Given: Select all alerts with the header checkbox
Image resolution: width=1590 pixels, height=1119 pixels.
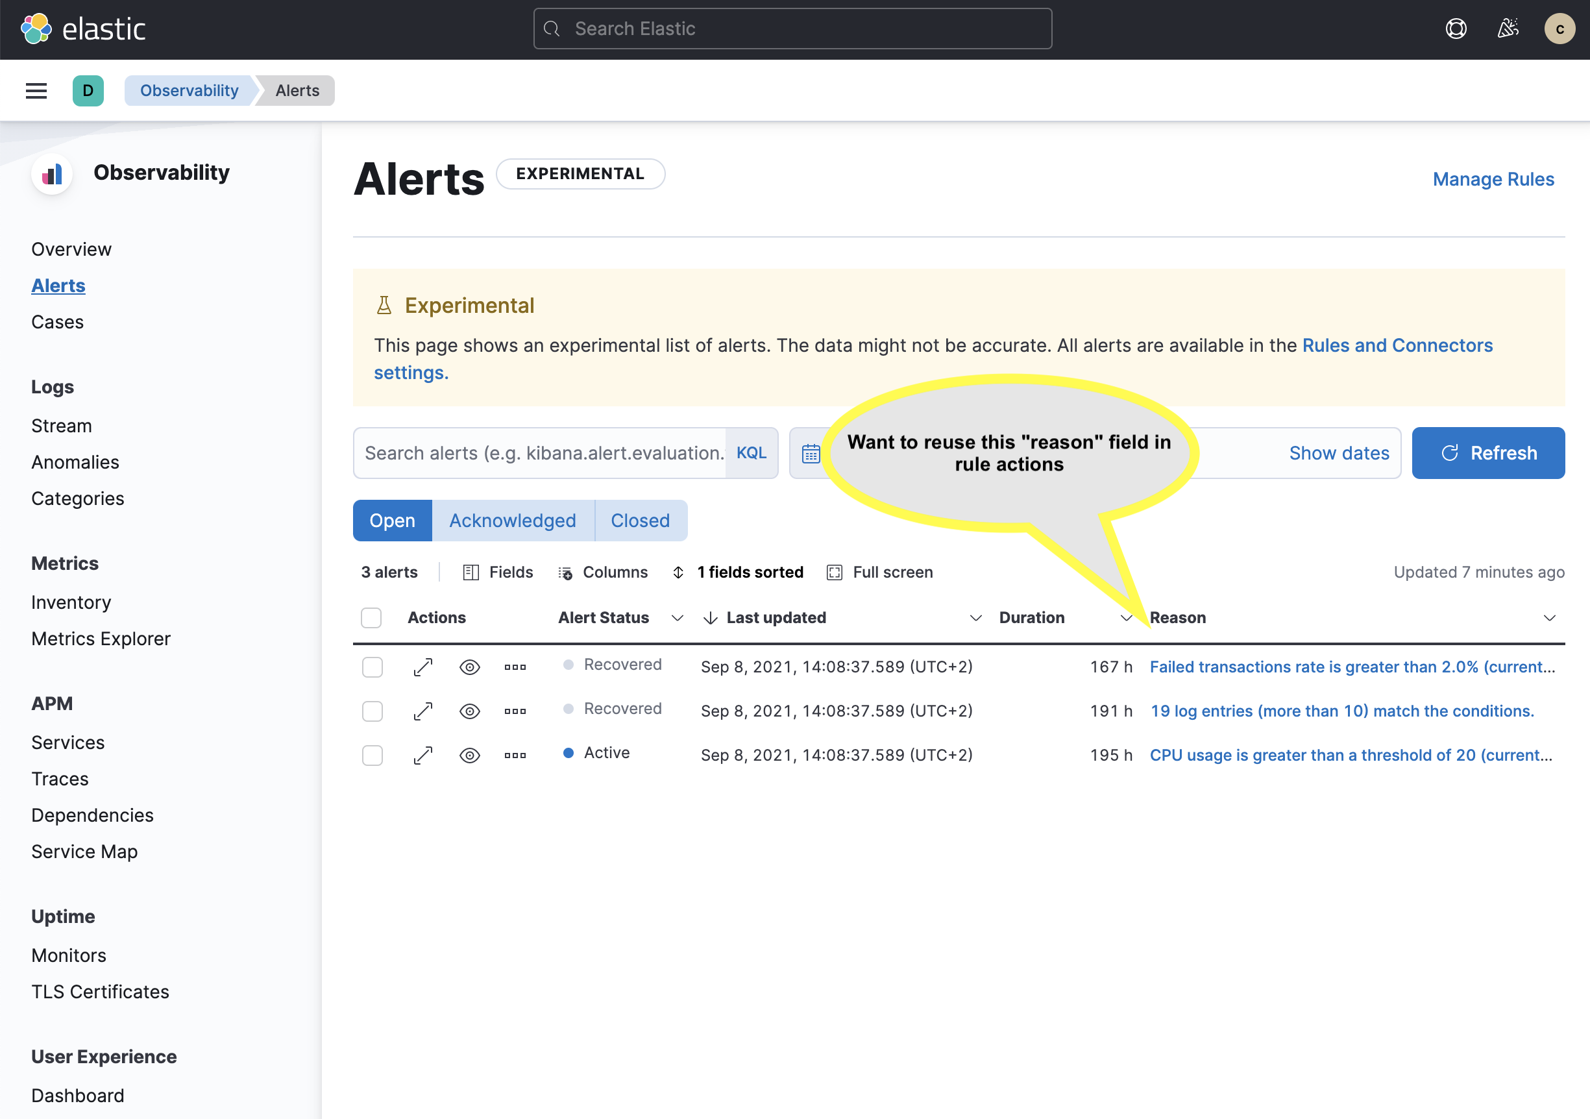Looking at the screenshot, I should (371, 617).
